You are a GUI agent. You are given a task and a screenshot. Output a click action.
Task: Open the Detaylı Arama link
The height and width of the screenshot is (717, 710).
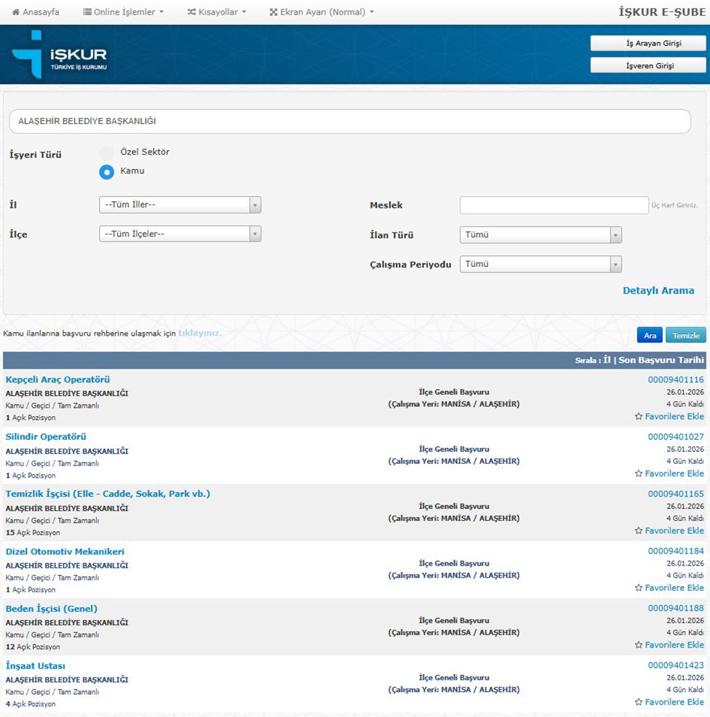(658, 291)
